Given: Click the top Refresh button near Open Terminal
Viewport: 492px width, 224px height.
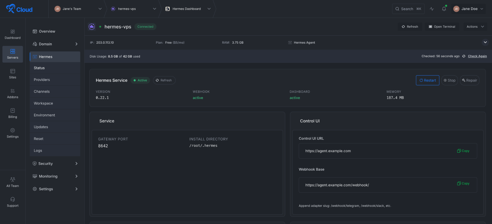Looking at the screenshot, I should pyautogui.click(x=410, y=27).
